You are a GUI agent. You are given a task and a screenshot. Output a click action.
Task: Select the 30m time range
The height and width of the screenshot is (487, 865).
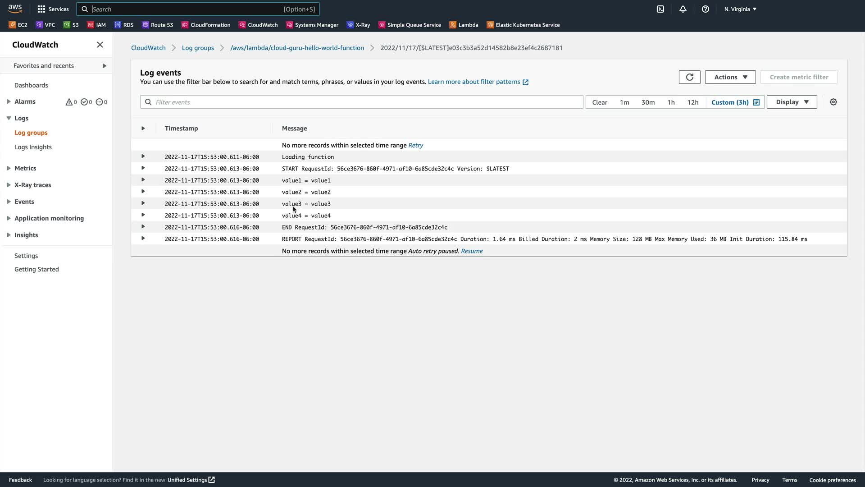(648, 102)
